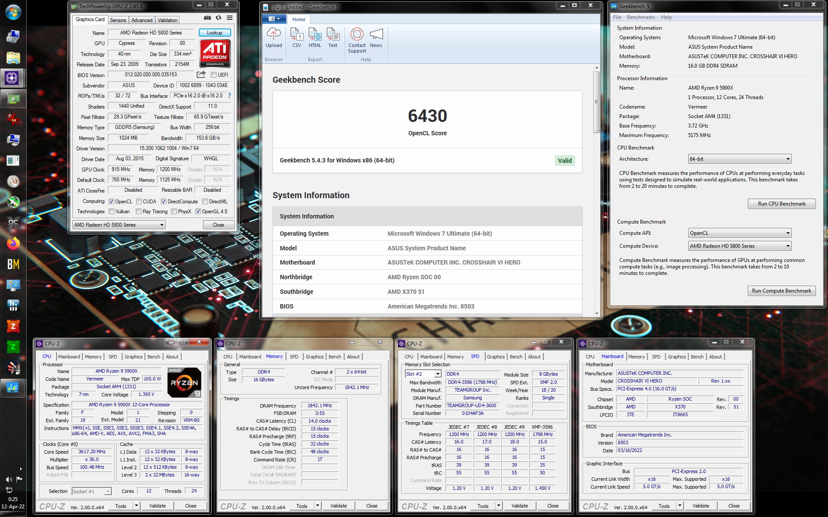
Task: Toggle the UEFI checkbox in GPU-Z
Action: click(x=213, y=75)
